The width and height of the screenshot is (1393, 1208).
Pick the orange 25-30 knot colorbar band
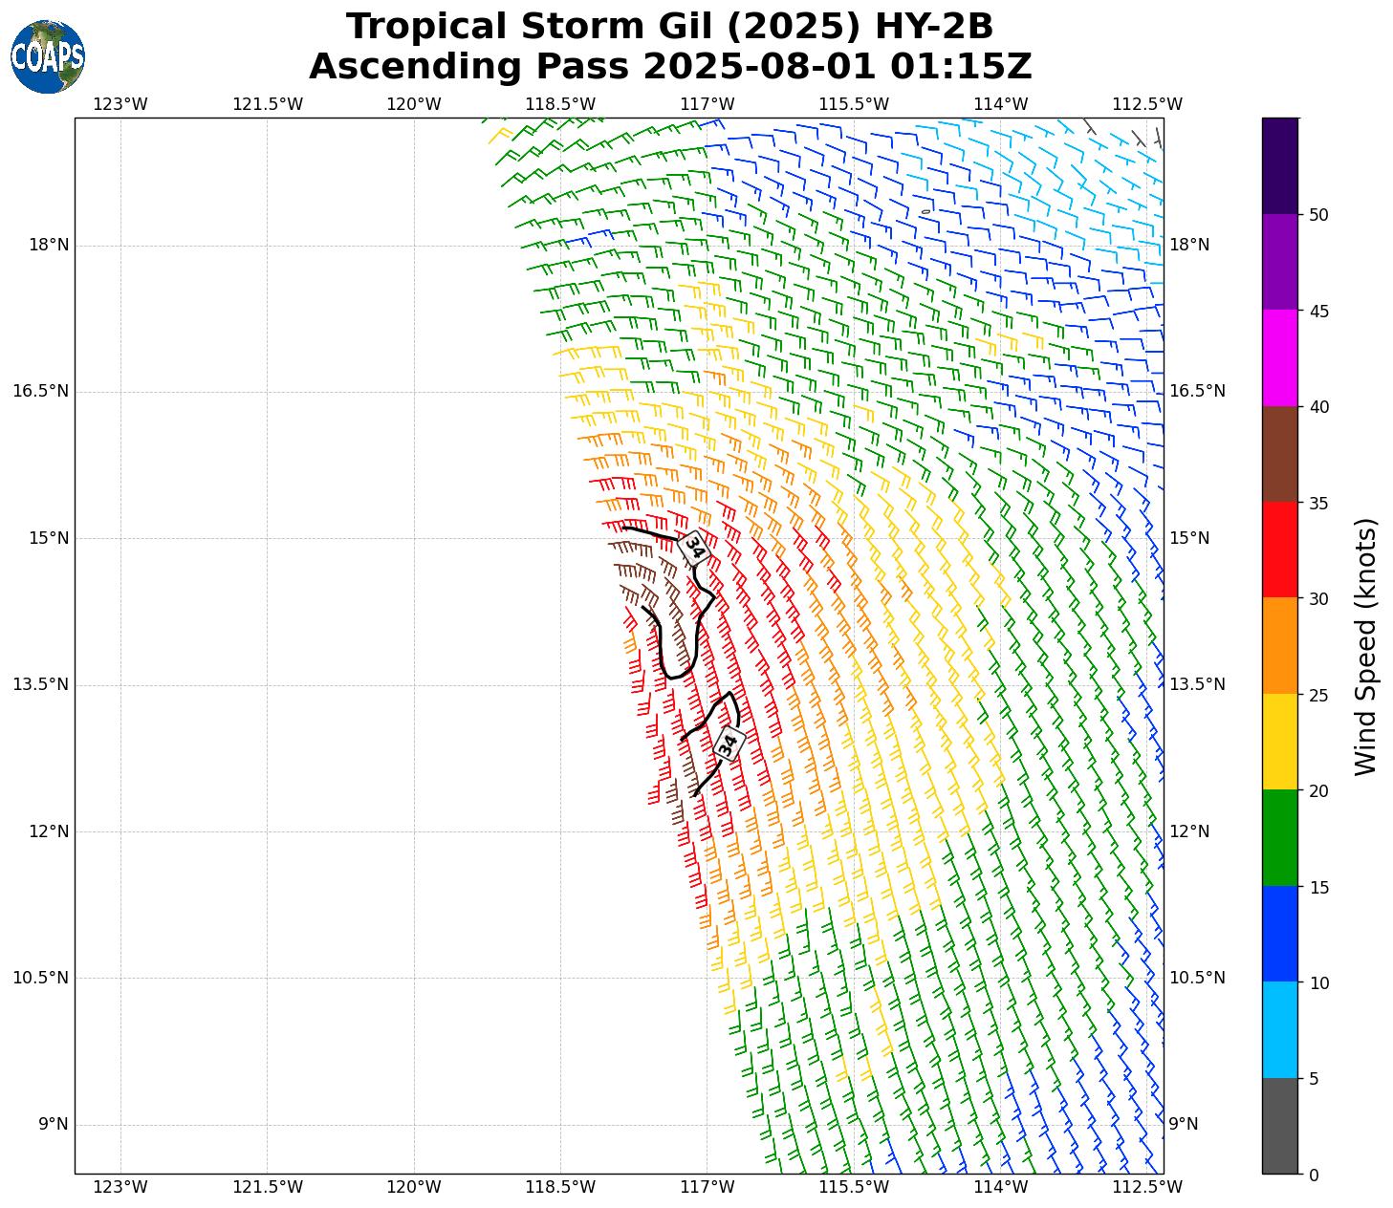(1279, 646)
